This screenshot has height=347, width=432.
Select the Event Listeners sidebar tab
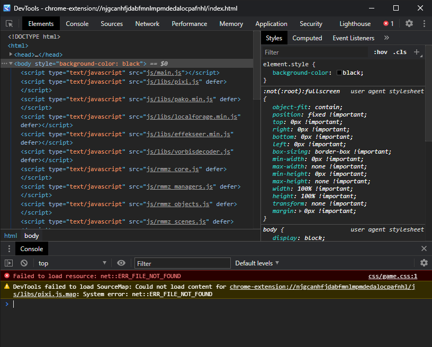(353, 38)
